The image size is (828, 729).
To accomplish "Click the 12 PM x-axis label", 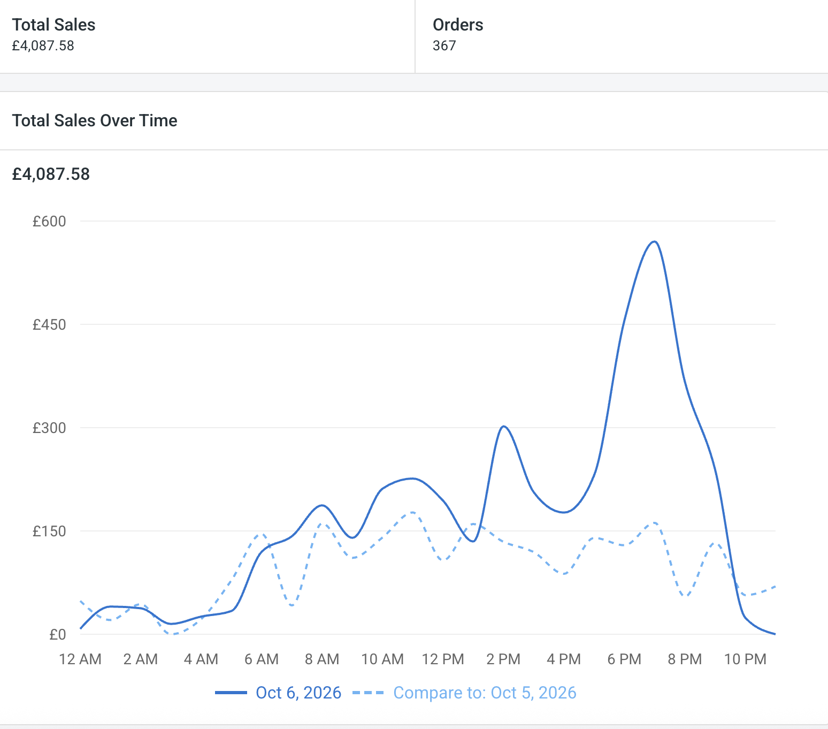I will tap(443, 659).
